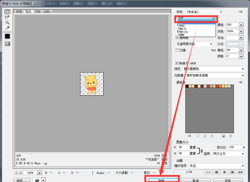Click the W width pixel field
The width and height of the screenshot is (250, 182).
[183, 147]
